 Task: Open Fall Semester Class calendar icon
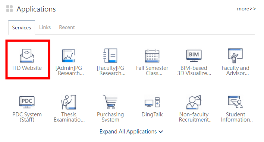point(152,56)
